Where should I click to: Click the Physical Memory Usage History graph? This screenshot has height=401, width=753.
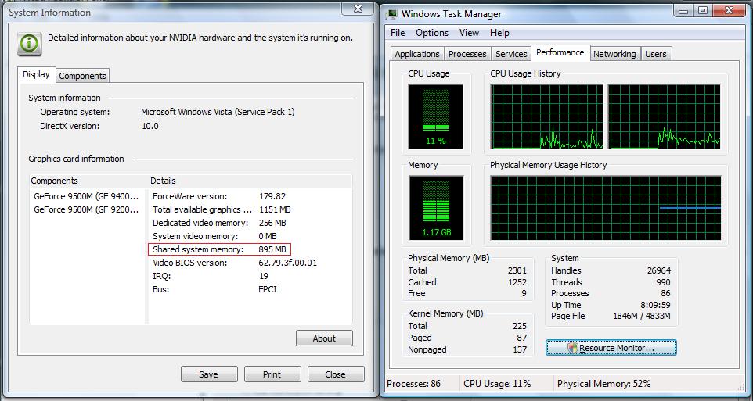(606, 208)
